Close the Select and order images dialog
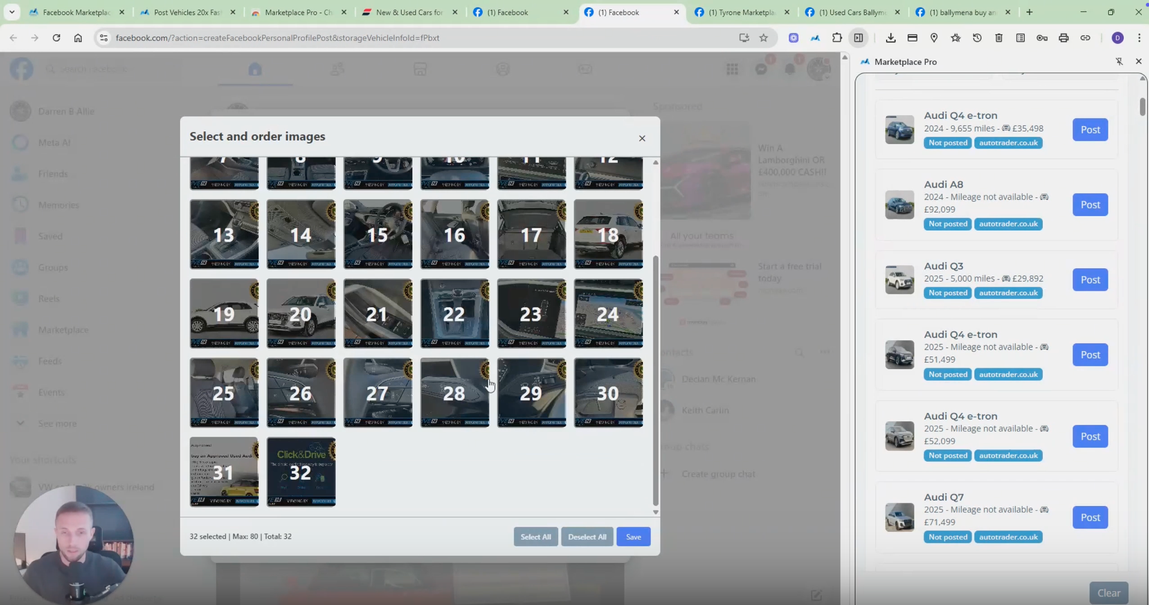 (x=642, y=138)
